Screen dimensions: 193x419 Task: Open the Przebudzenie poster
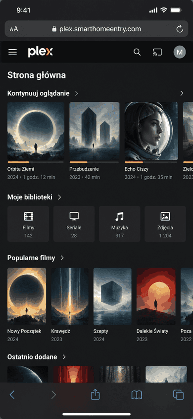tap(95, 131)
